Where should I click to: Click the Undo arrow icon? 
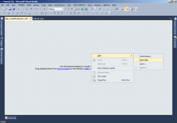coord(31,9)
